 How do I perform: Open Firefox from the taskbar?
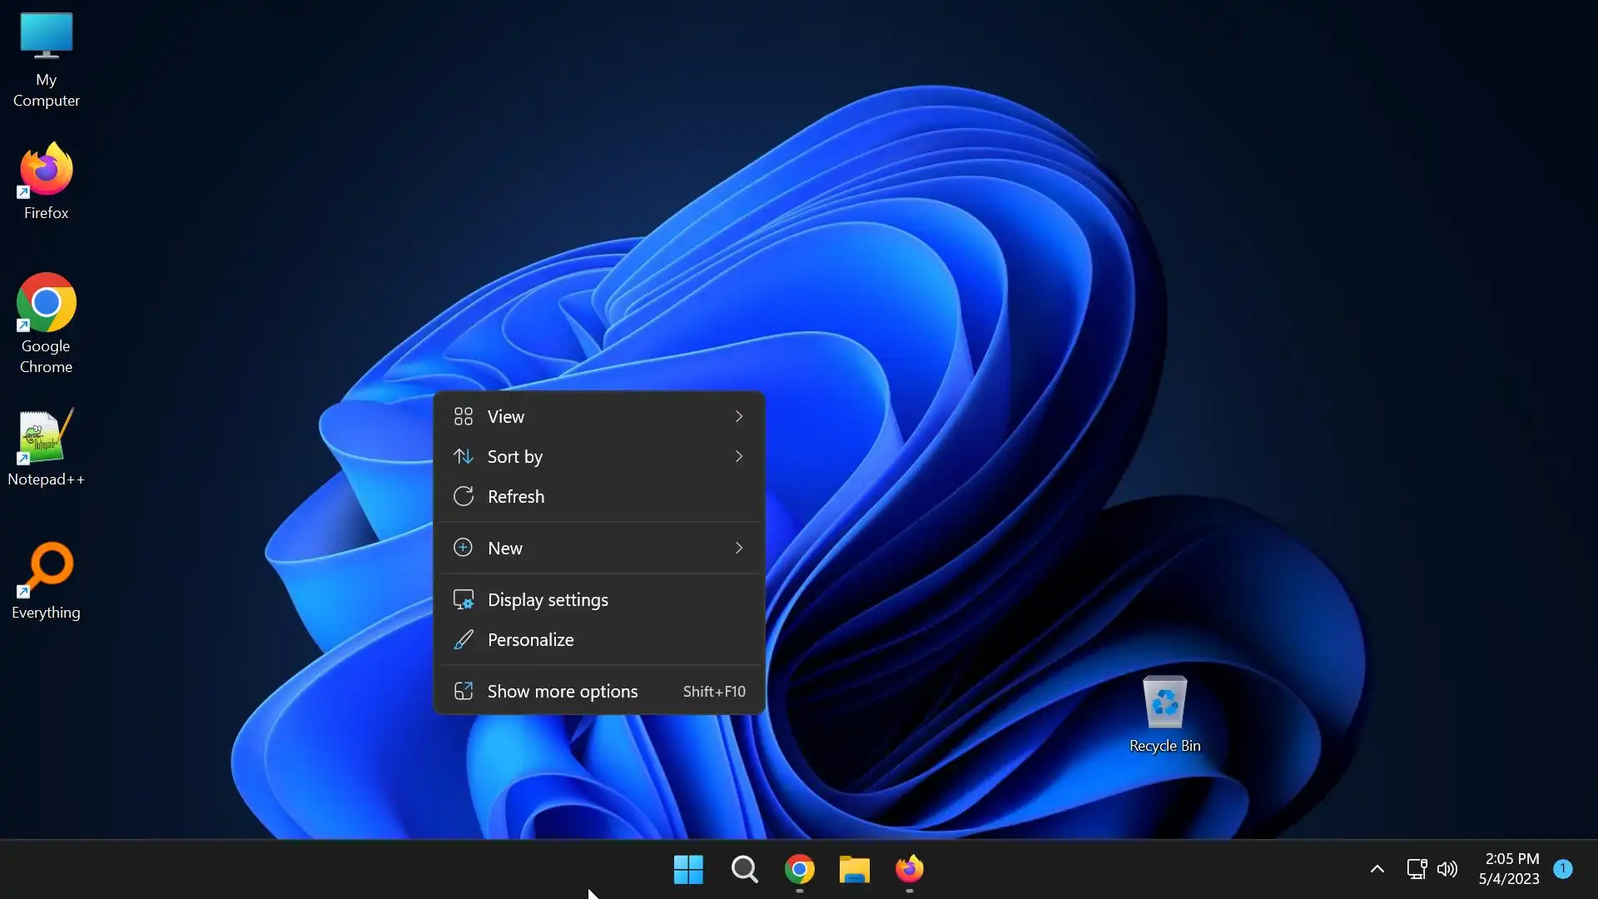click(x=909, y=869)
